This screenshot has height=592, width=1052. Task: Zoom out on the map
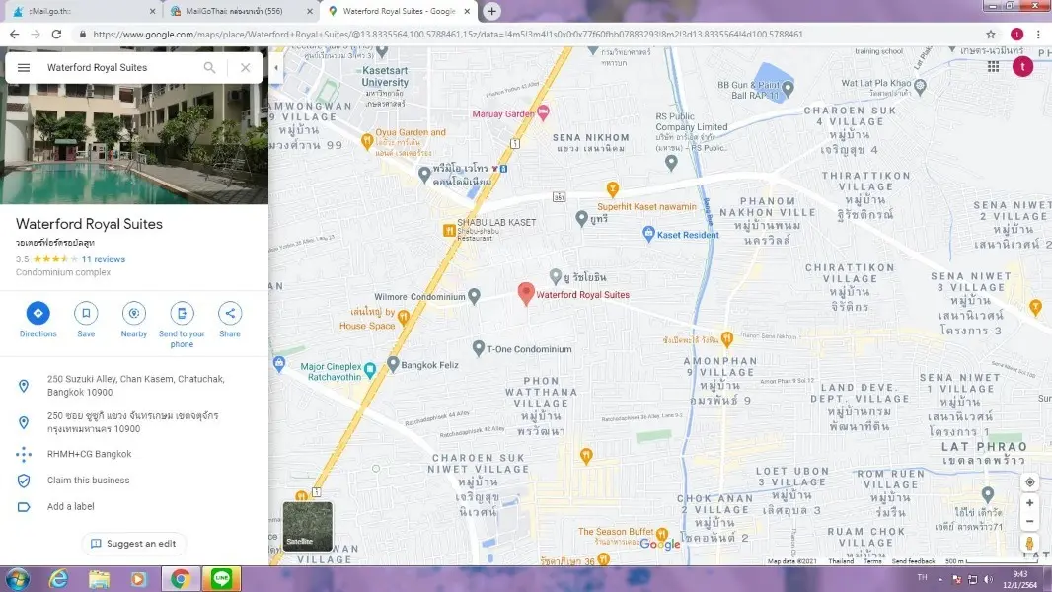(x=1030, y=521)
